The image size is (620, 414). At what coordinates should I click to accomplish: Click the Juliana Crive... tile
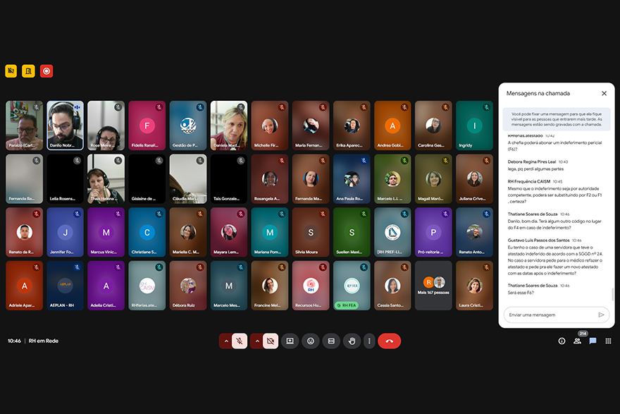tap(474, 179)
